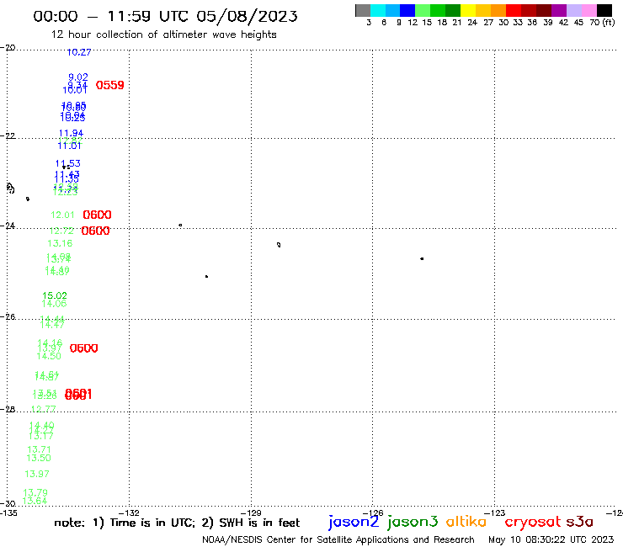Click the cyan swatch in the wave height legend
The height and width of the screenshot is (547, 623).
378,10
